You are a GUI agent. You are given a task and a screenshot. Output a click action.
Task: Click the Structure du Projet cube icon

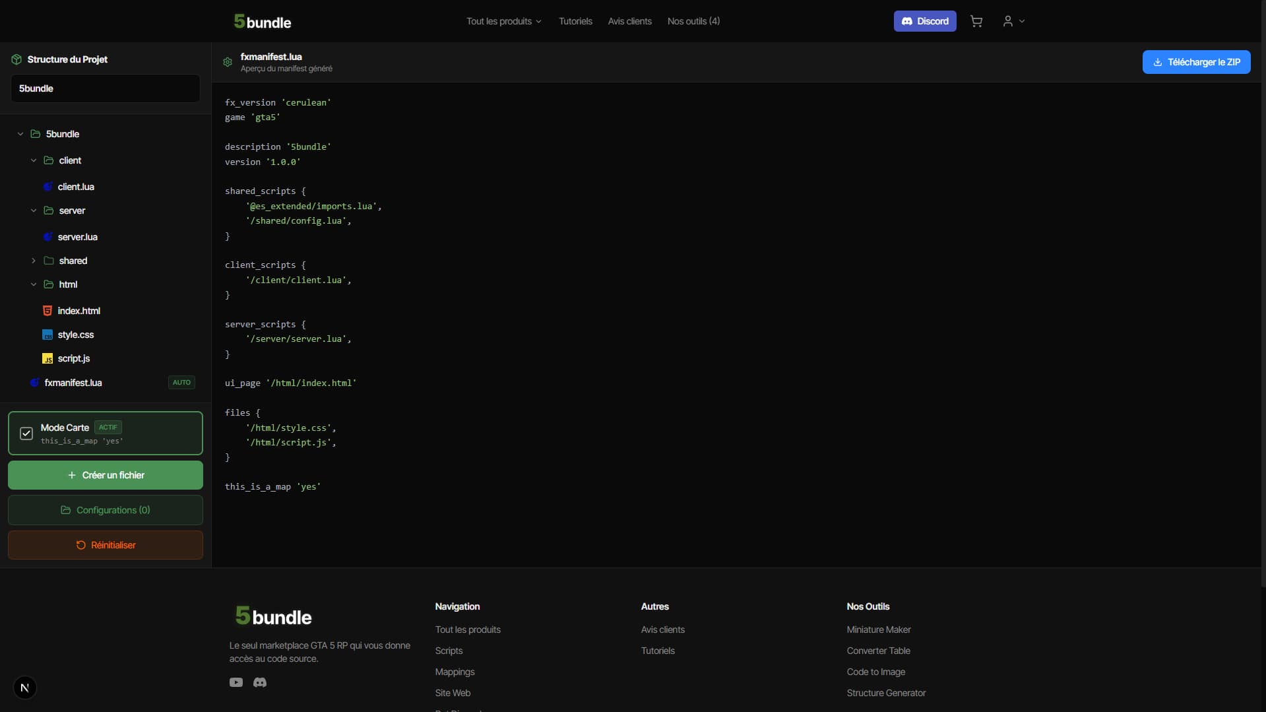click(16, 59)
